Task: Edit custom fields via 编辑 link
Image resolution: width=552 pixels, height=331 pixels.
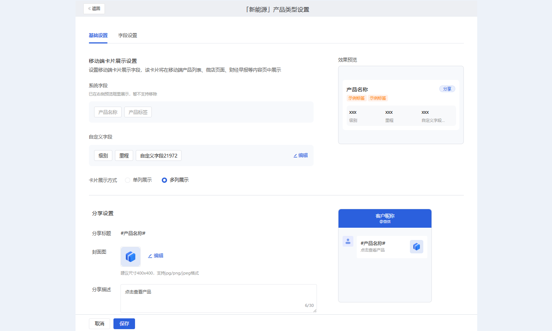Action: tap(301, 155)
